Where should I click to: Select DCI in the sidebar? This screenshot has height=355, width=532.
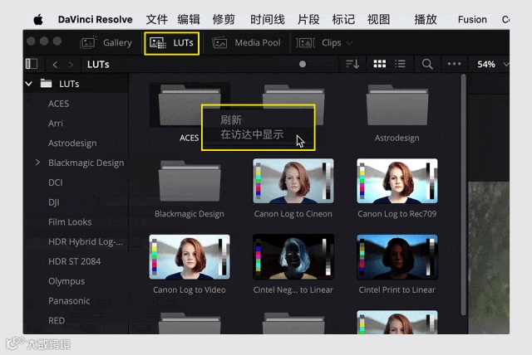tap(56, 182)
